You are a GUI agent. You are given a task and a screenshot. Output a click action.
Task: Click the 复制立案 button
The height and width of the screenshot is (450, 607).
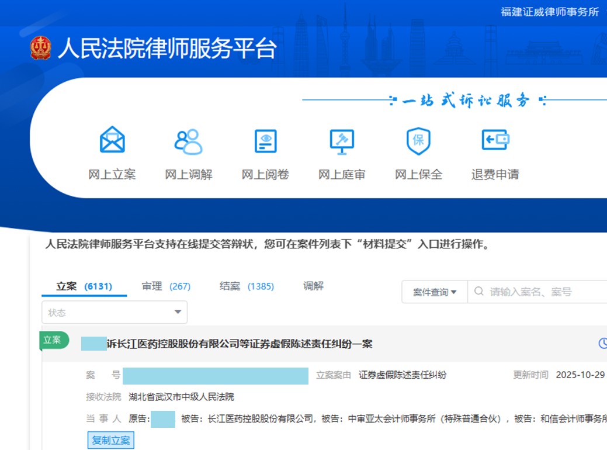[111, 440]
